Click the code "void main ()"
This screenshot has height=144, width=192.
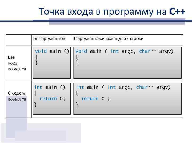pos(52,51)
